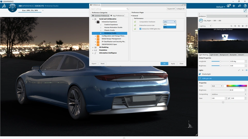248x139 pixels.
Task: Expand the Simulation category
Action: tap(93, 50)
